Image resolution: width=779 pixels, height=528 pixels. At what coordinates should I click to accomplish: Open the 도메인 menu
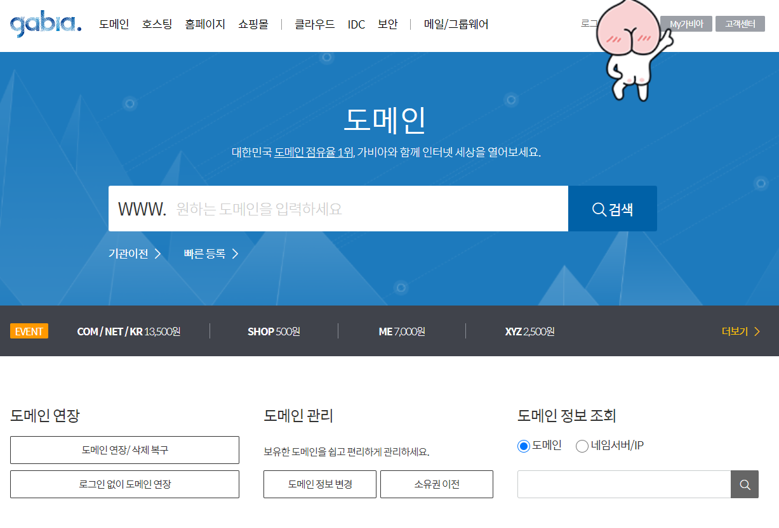pos(114,25)
